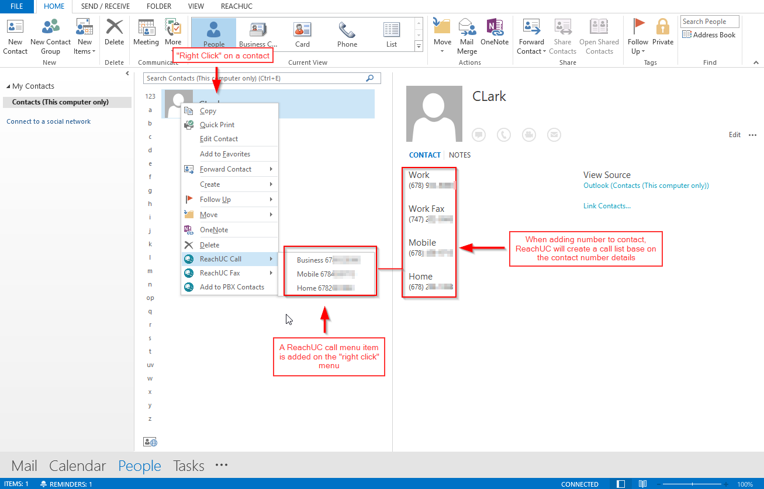Go to Calendar in navigation bar

coord(78,466)
